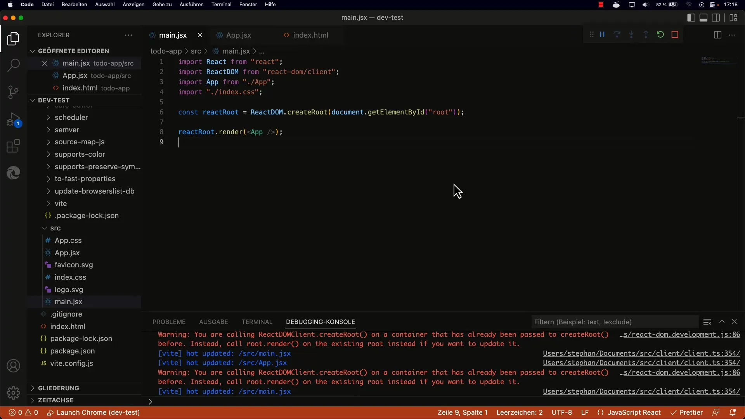This screenshot has width=745, height=419.
Task: Open the Extensions view
Action: click(13, 146)
